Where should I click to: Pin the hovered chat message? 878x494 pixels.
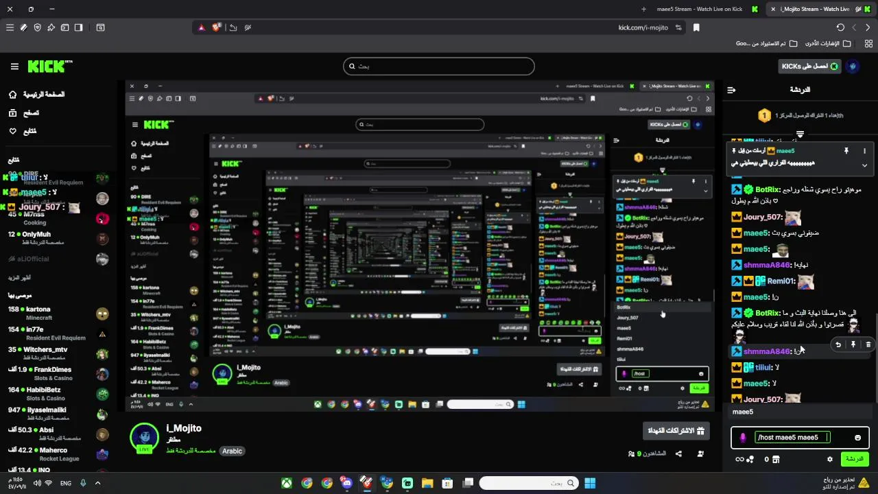point(853,344)
